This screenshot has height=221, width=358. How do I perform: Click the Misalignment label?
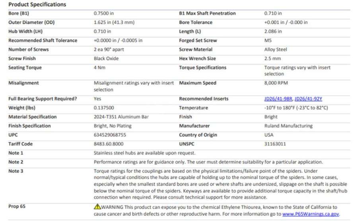23,83
